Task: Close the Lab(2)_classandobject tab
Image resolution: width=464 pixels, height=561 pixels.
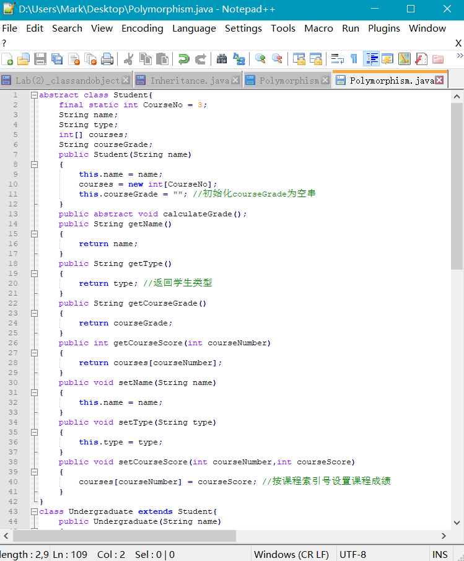Action: pos(126,80)
